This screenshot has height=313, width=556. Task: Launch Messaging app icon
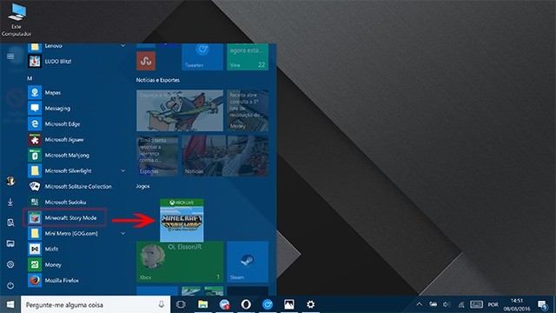(35, 108)
